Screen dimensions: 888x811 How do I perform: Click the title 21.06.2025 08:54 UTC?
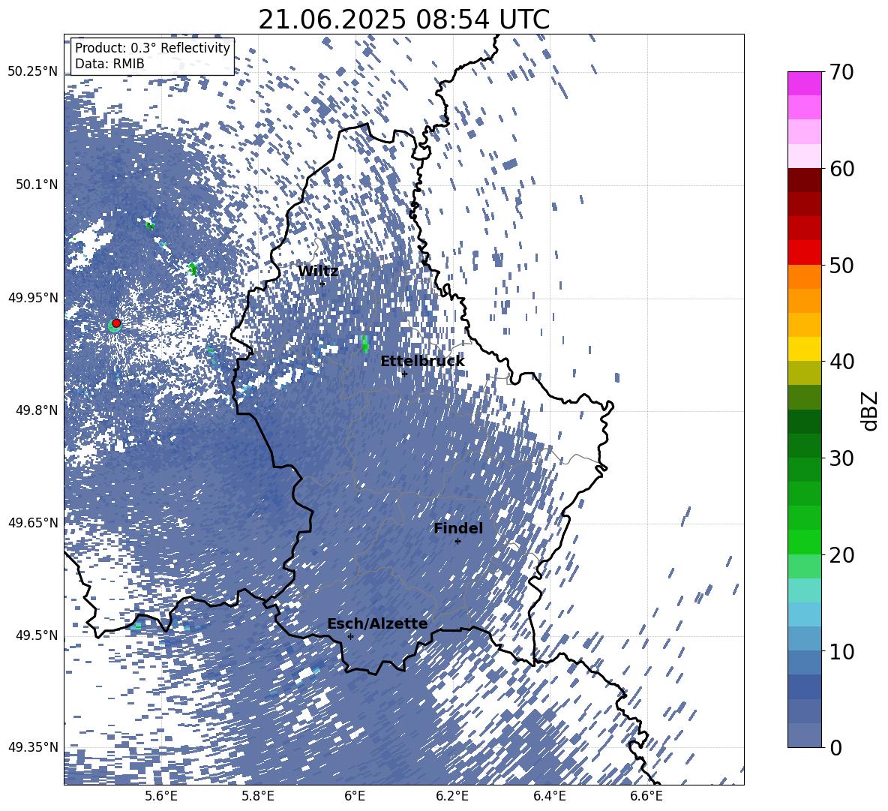coord(403,20)
